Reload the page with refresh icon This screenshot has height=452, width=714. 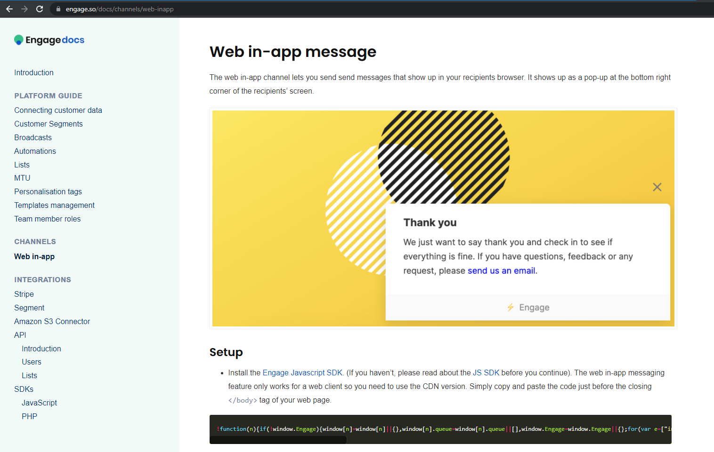point(40,9)
